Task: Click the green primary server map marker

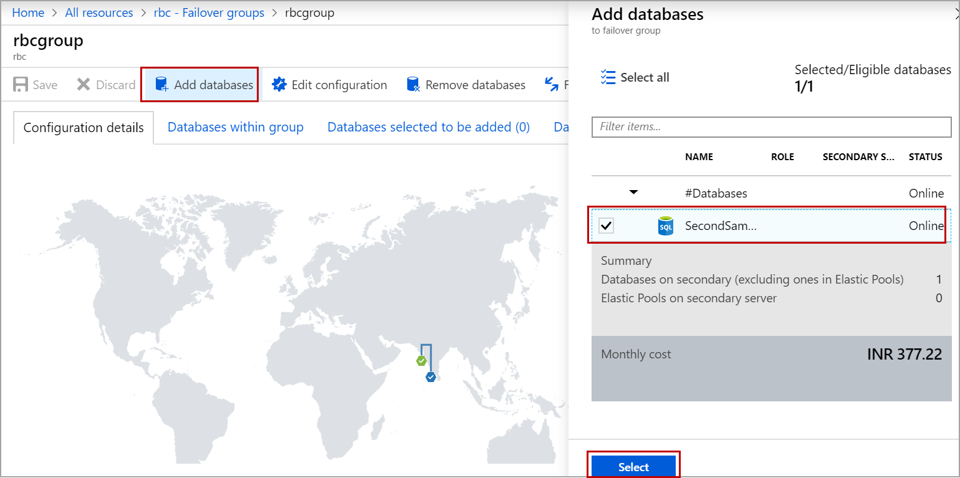Action: tap(421, 361)
